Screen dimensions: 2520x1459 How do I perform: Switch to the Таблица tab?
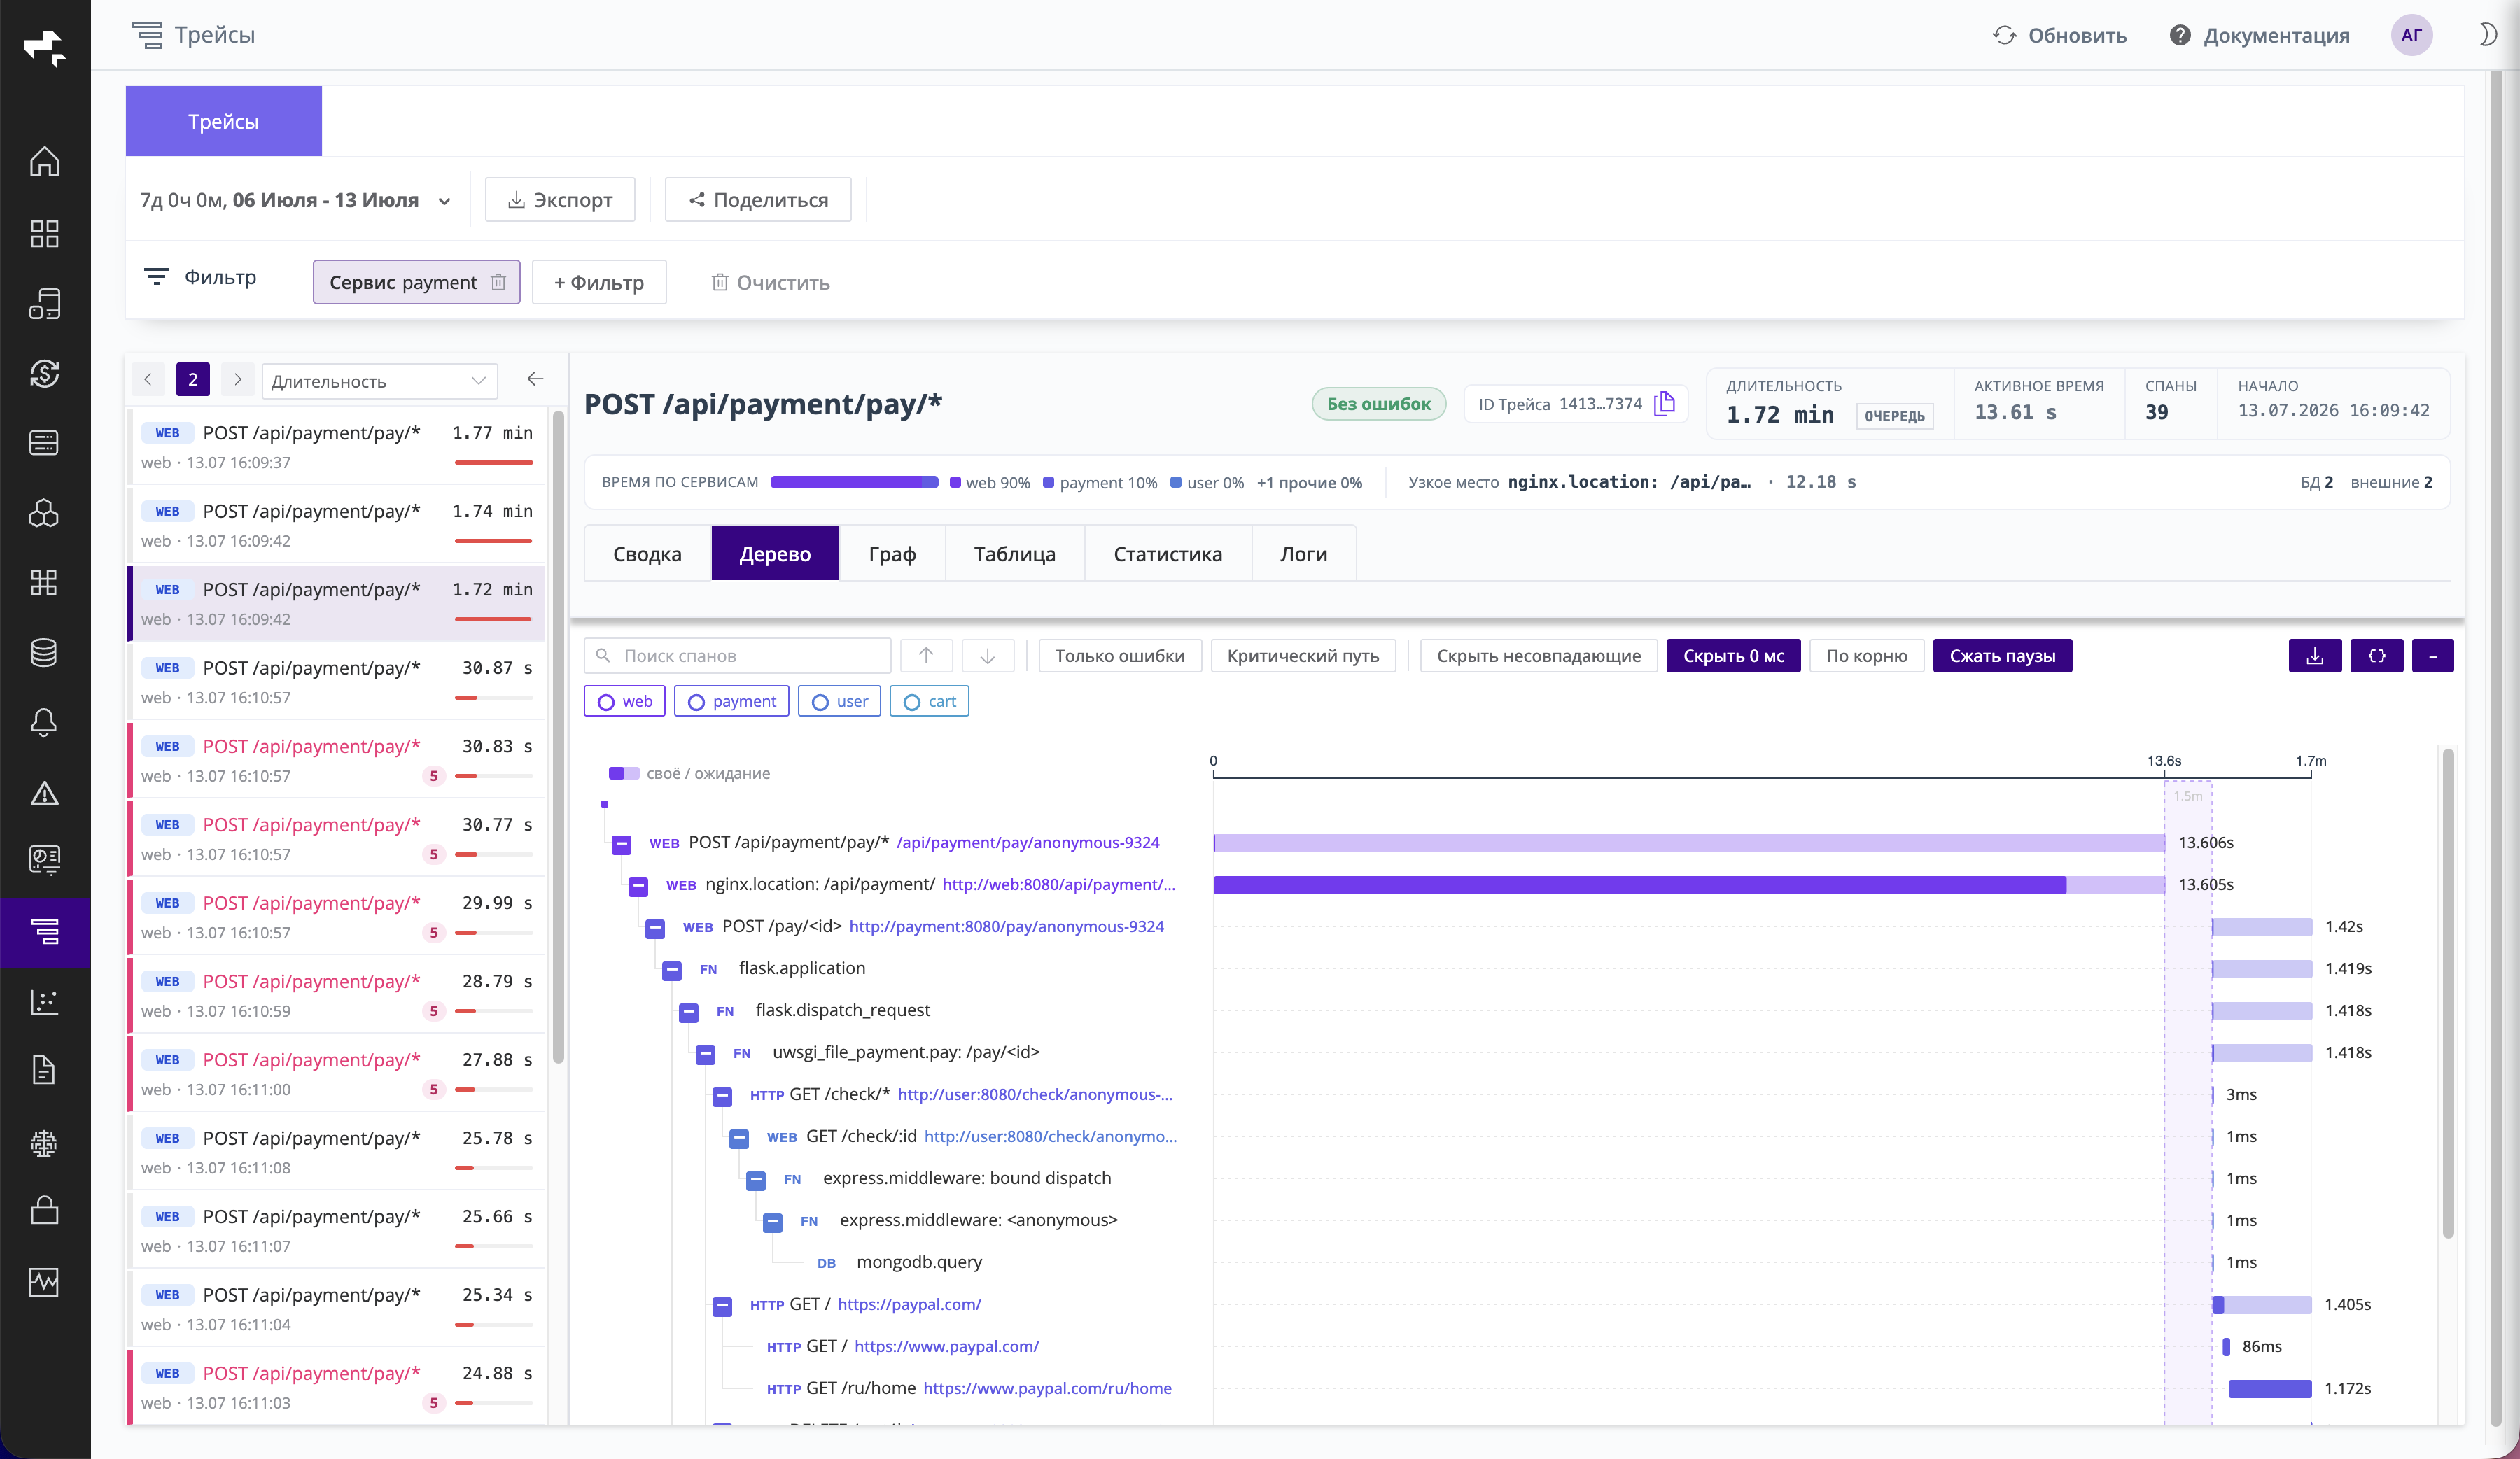(1014, 554)
